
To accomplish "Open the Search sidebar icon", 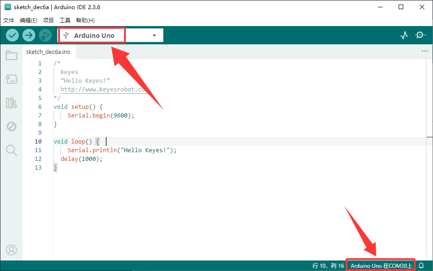I will click(x=11, y=150).
